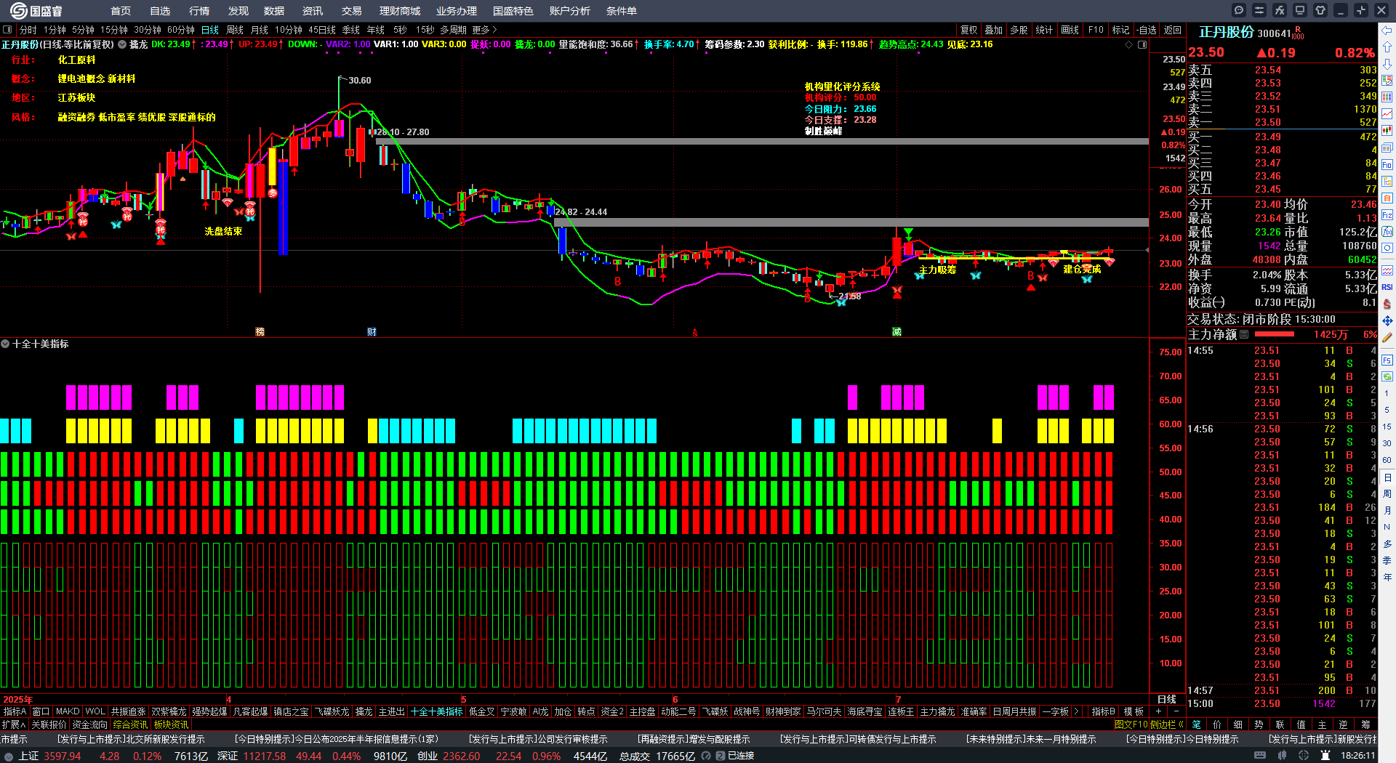Open the 指标A menu
Screen dimensions: 1396x763
point(15,711)
